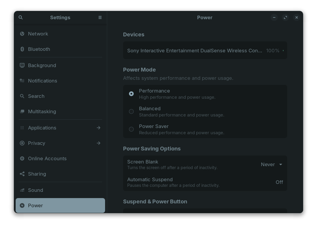
Task: Click the Multitasking icon
Action: point(22,111)
